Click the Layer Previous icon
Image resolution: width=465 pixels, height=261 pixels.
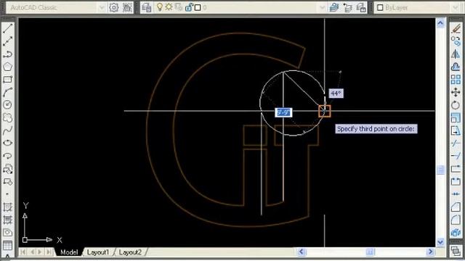[347, 7]
